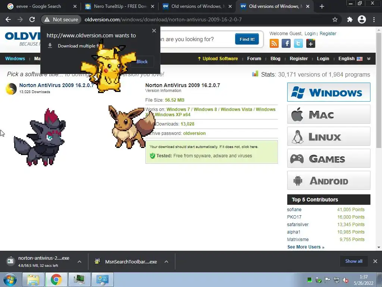Open the RSS feed icon
Viewport: 382px width, 287px height.
pyautogui.click(x=274, y=44)
